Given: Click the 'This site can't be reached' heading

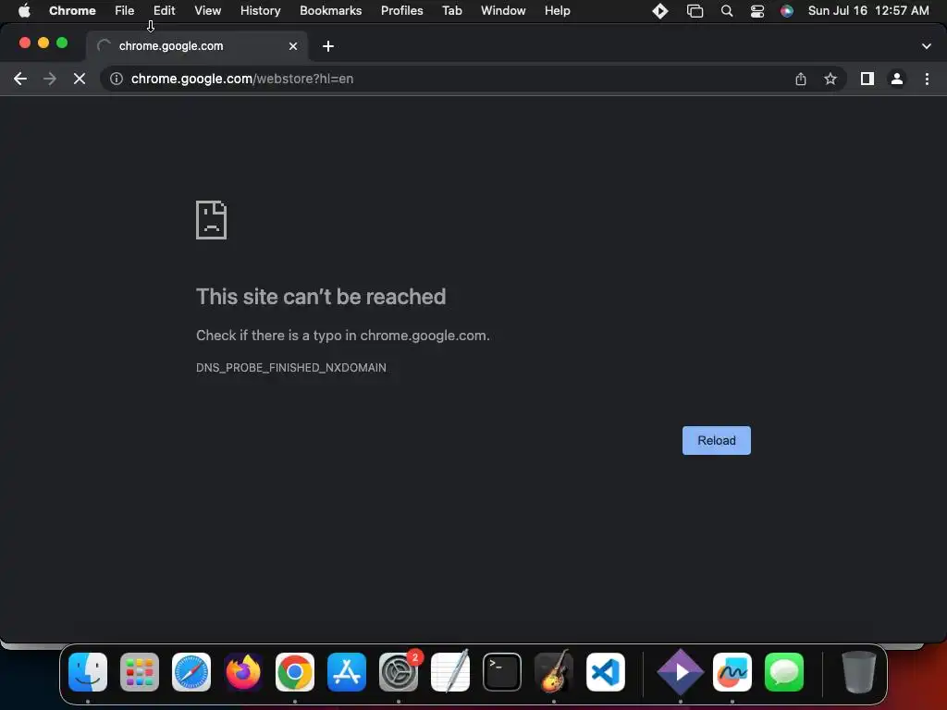Looking at the screenshot, I should pos(321,297).
